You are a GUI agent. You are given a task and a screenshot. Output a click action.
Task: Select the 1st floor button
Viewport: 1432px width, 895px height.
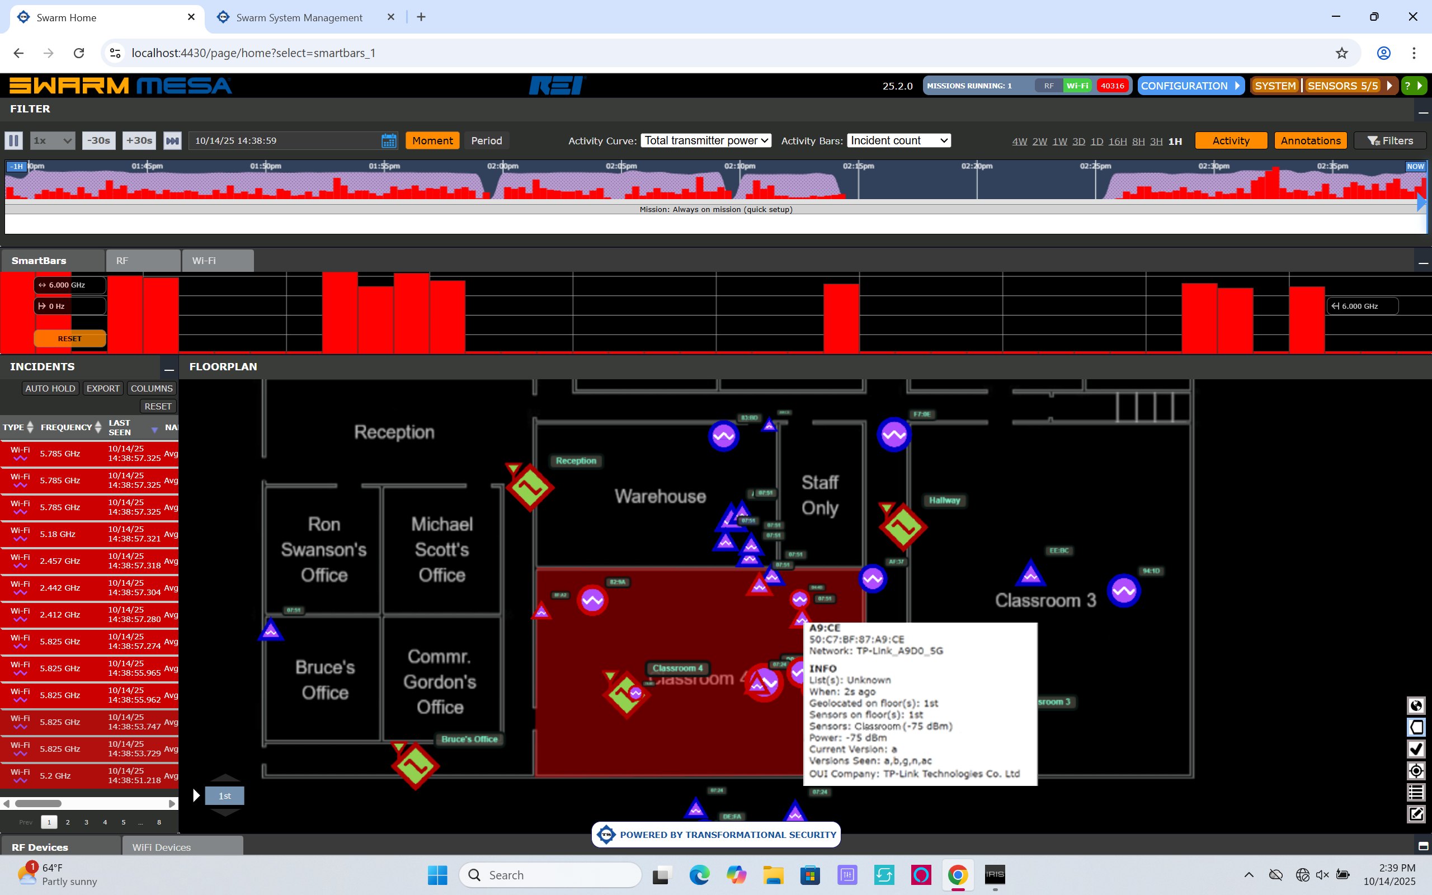[224, 796]
